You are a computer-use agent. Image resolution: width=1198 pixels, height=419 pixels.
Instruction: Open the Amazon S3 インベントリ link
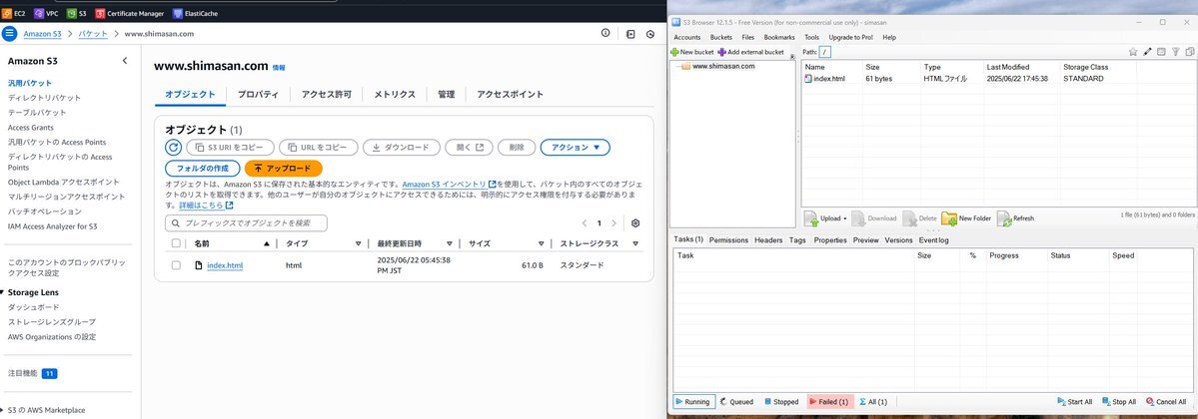(x=449, y=184)
